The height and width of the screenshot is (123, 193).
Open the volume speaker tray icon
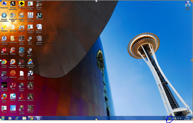[181, 118]
